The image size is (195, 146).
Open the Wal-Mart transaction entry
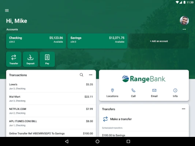[x=51, y=99]
